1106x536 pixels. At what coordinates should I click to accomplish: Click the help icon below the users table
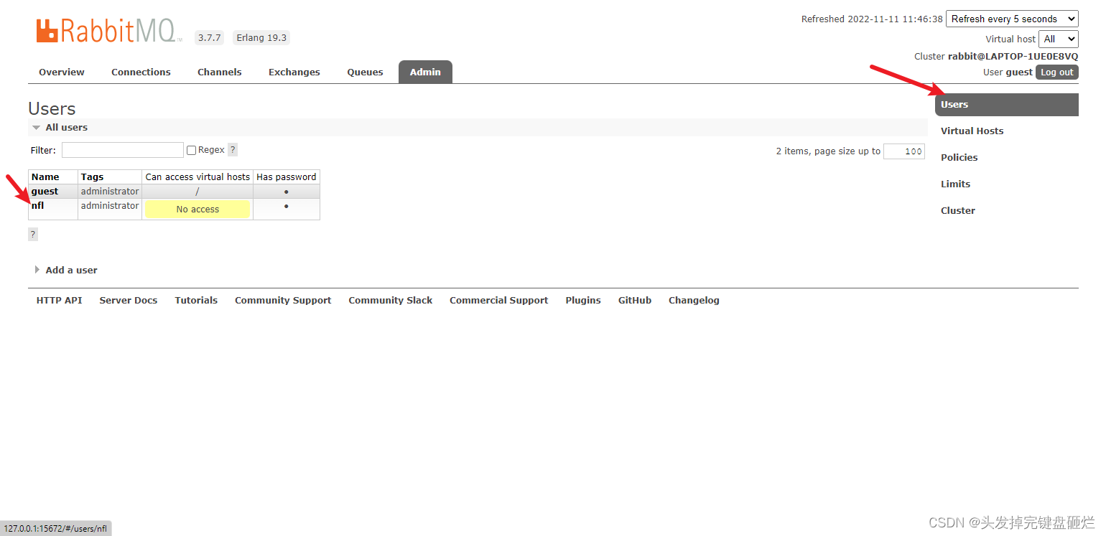(33, 235)
